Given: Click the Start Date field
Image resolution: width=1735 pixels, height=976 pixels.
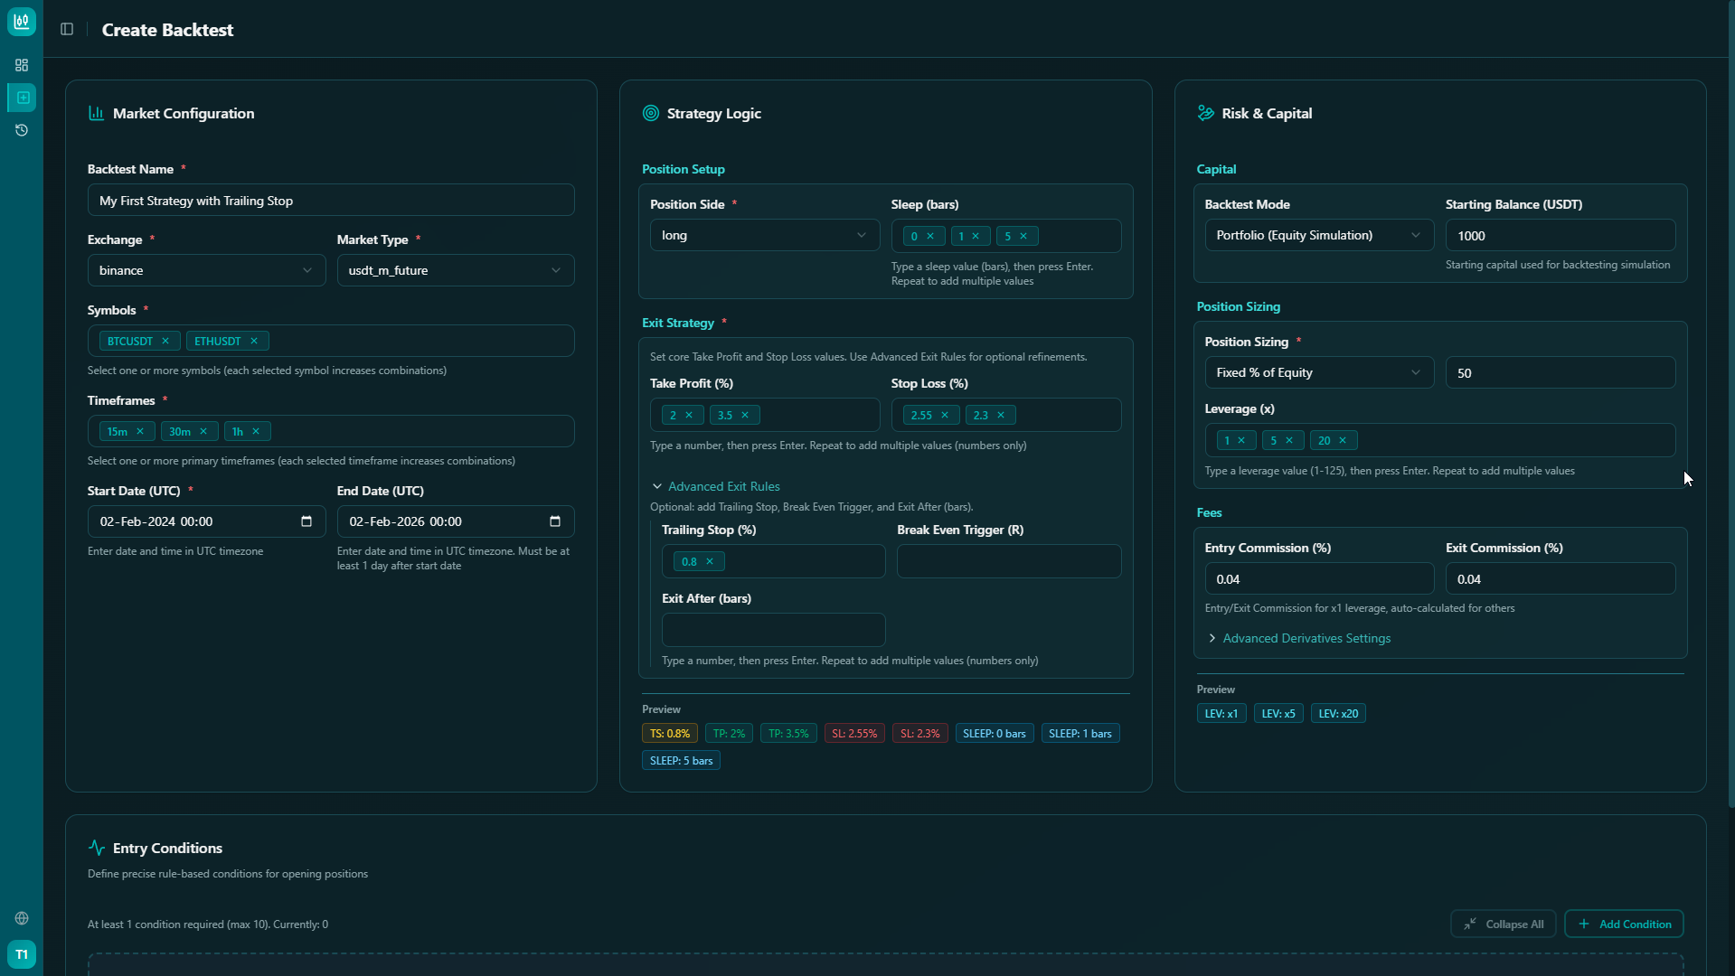Looking at the screenshot, I should tap(206, 521).
